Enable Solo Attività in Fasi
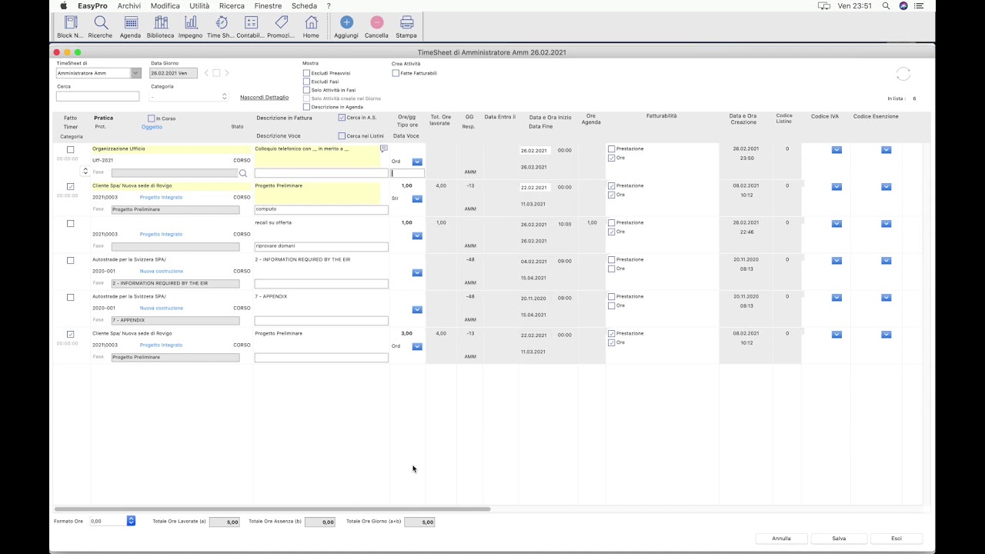The width and height of the screenshot is (985, 554). [x=306, y=90]
